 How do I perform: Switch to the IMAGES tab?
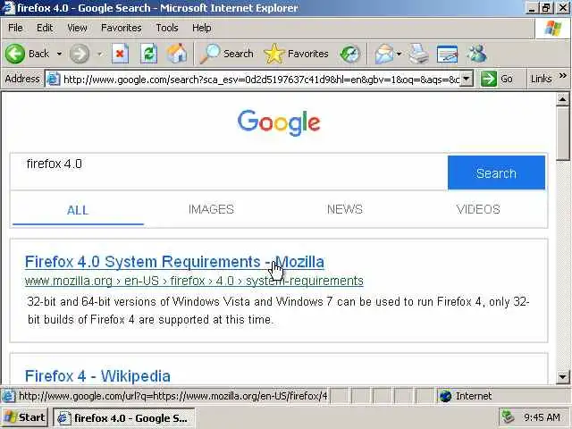click(211, 209)
